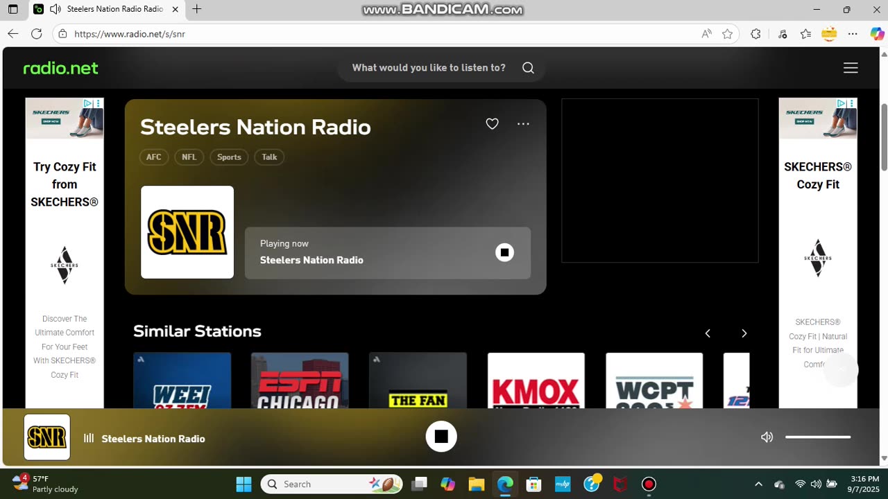888x499 pixels.
Task: Click the address bar URL
Action: 130,34
